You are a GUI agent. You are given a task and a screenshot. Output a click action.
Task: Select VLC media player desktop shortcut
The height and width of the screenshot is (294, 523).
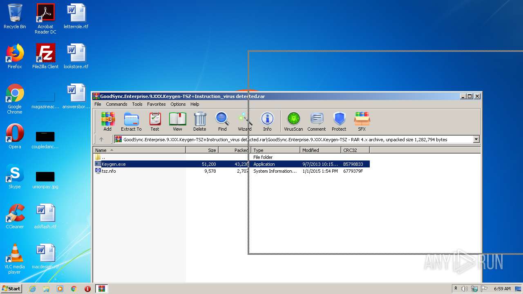tap(15, 259)
